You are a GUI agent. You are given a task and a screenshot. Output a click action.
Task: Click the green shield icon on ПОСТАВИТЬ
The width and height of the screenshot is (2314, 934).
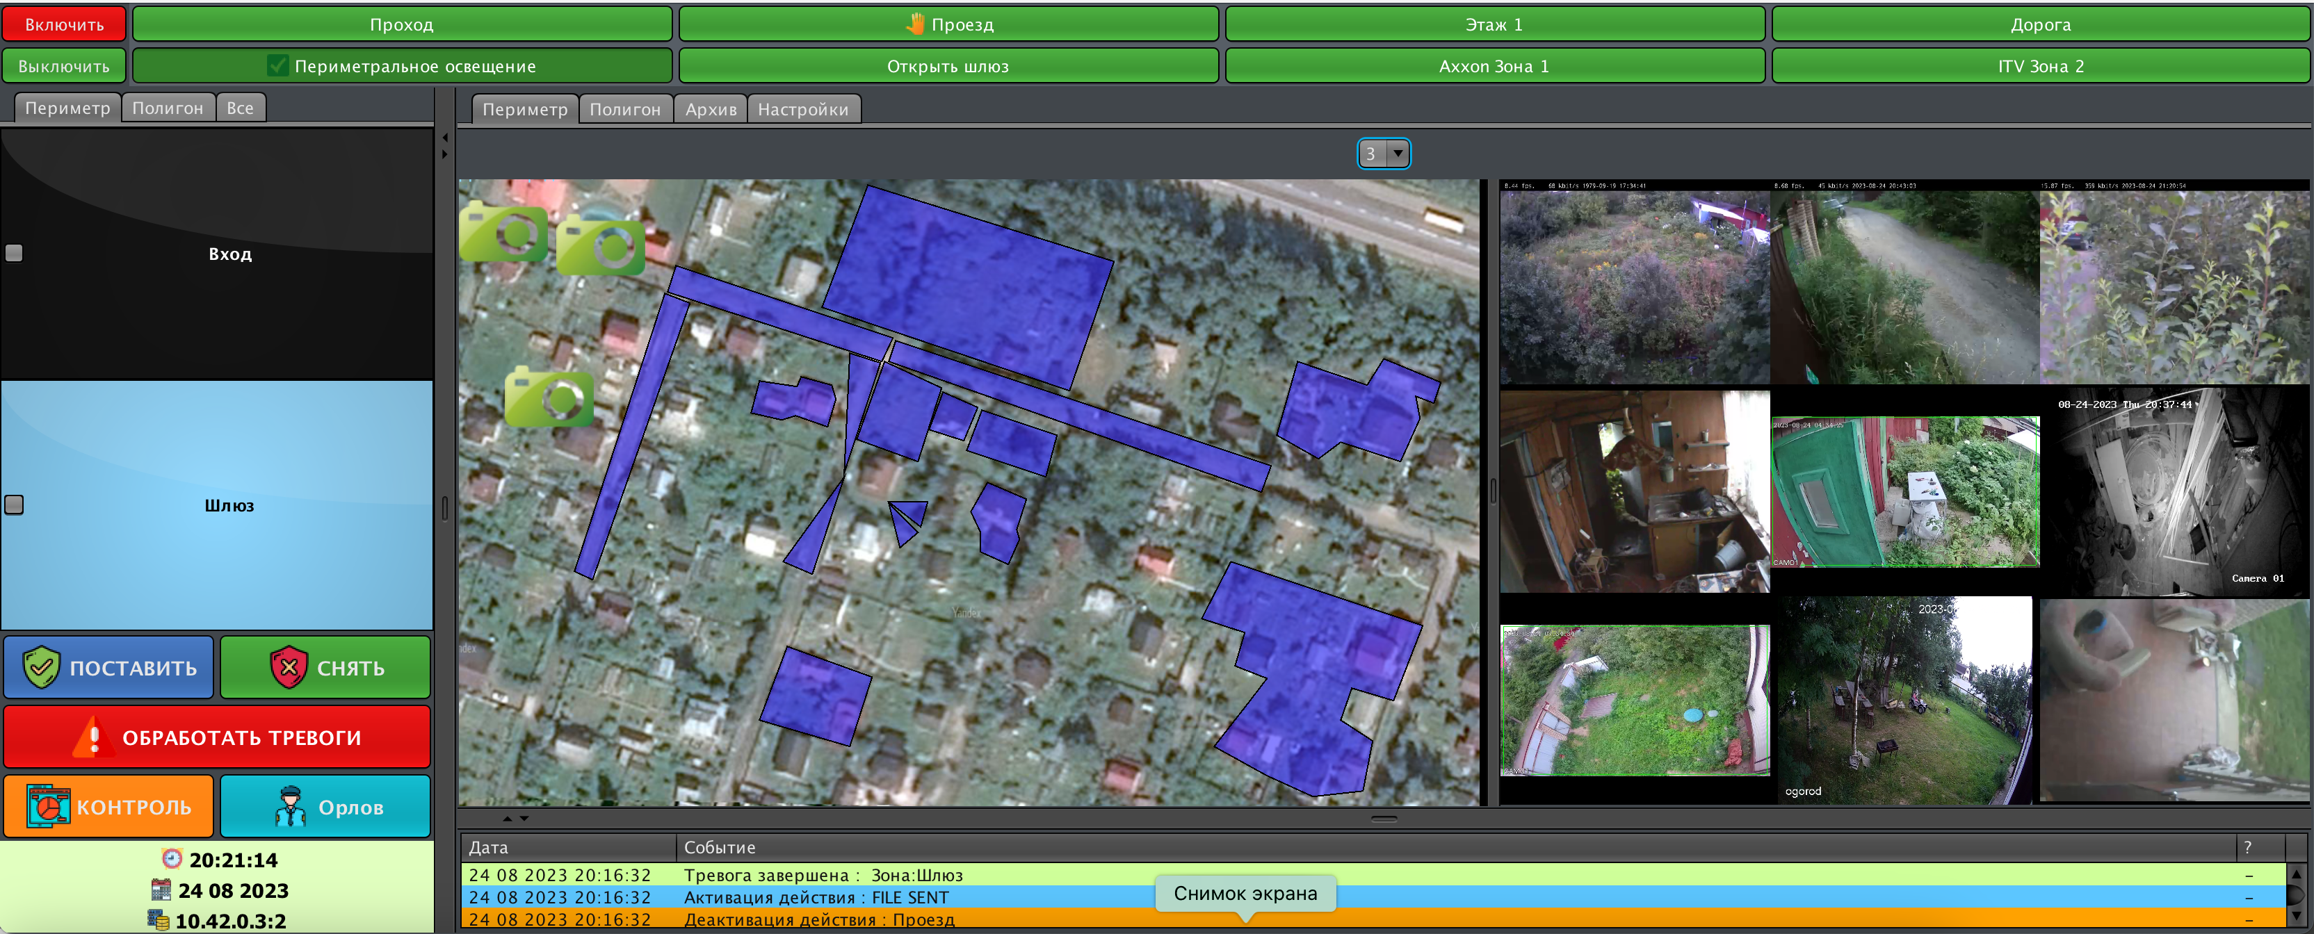(41, 667)
